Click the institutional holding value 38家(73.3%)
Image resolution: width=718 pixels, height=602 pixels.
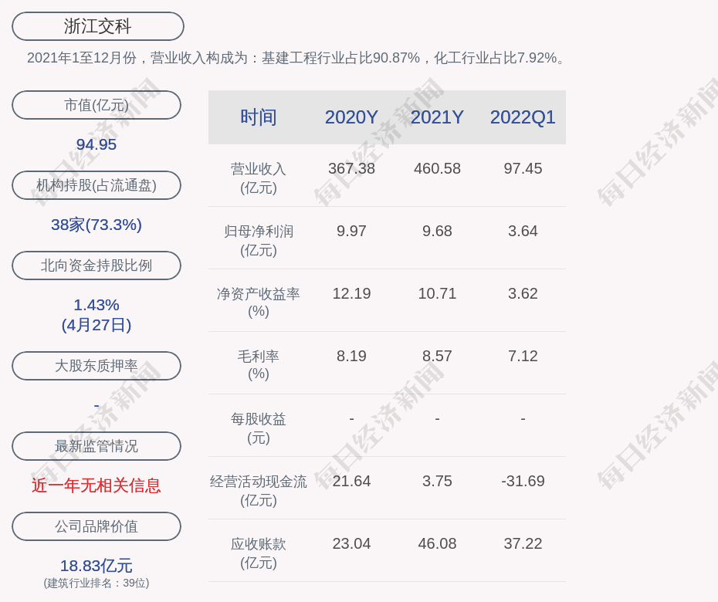click(97, 225)
